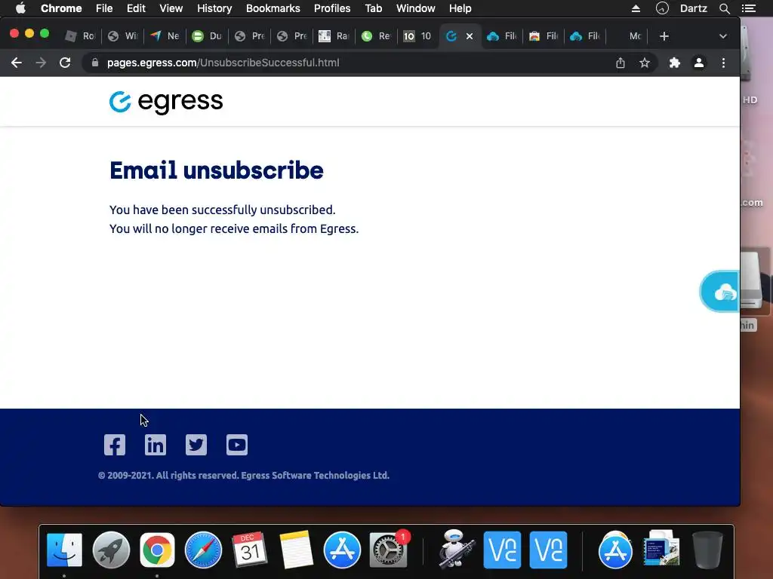Image resolution: width=773 pixels, height=579 pixels.
Task: Switch to the 'Ro' tab
Action: [x=80, y=36]
